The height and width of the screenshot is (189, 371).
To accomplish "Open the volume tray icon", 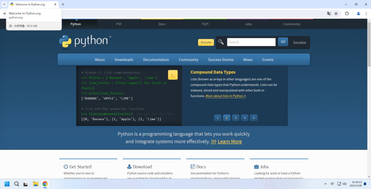I will tap(345, 184).
